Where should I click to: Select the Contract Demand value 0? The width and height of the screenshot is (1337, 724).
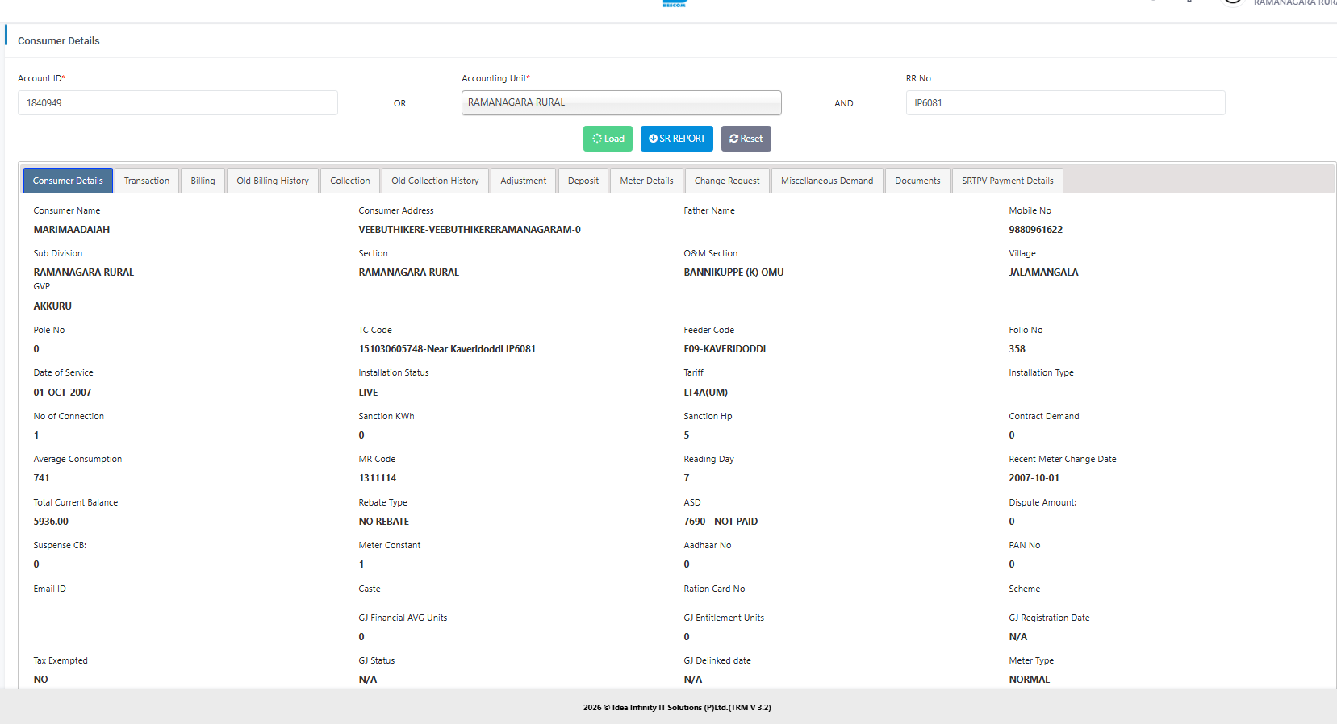point(1012,435)
